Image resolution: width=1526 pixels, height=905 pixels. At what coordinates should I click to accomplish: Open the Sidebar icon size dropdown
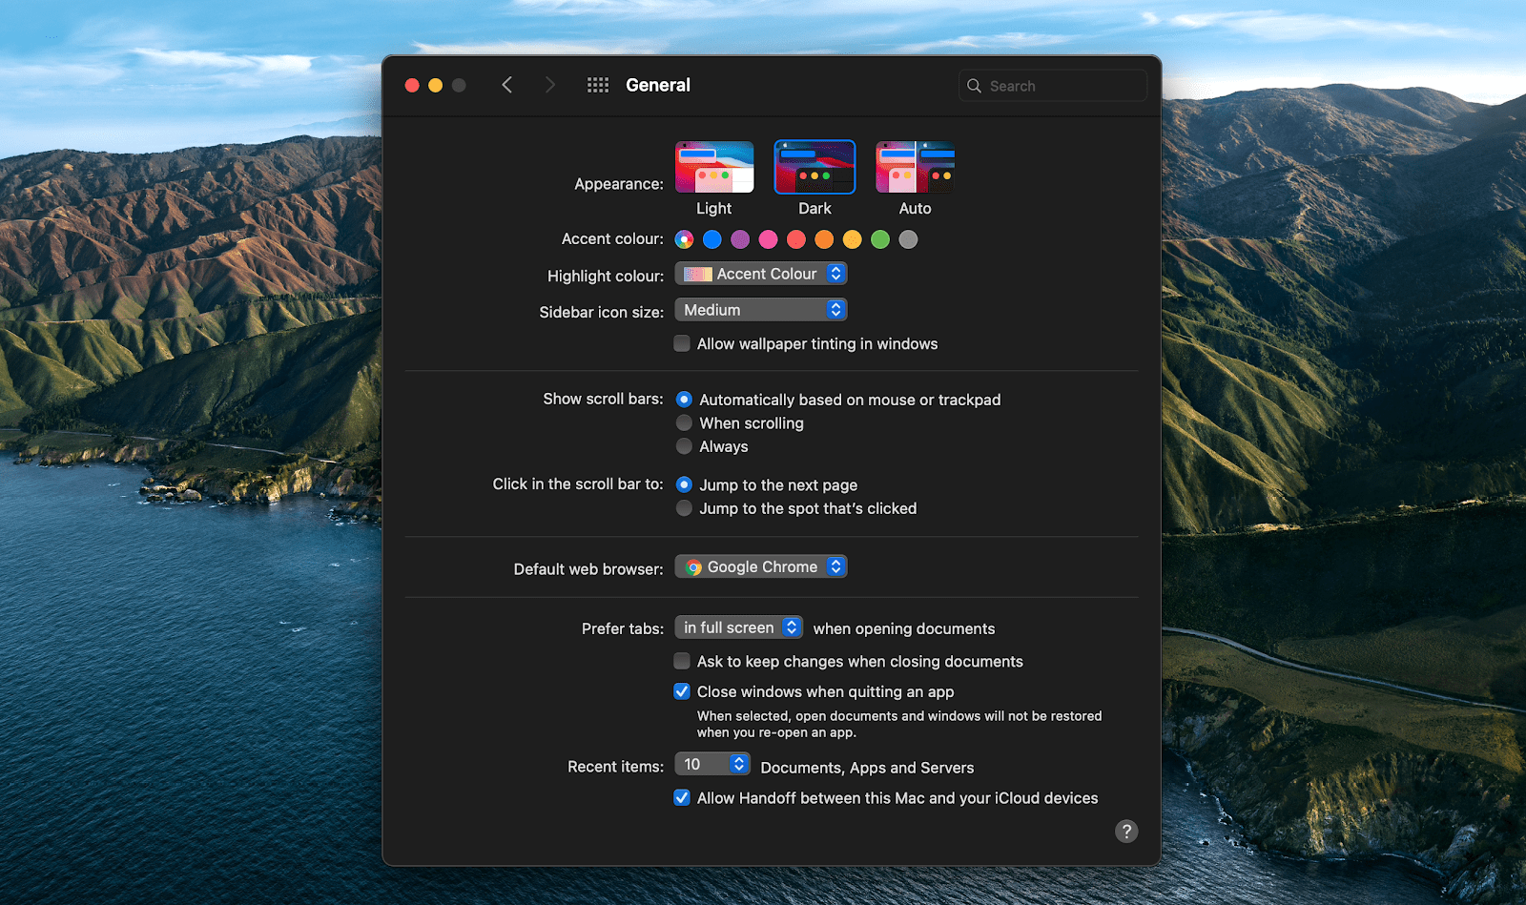(x=760, y=309)
